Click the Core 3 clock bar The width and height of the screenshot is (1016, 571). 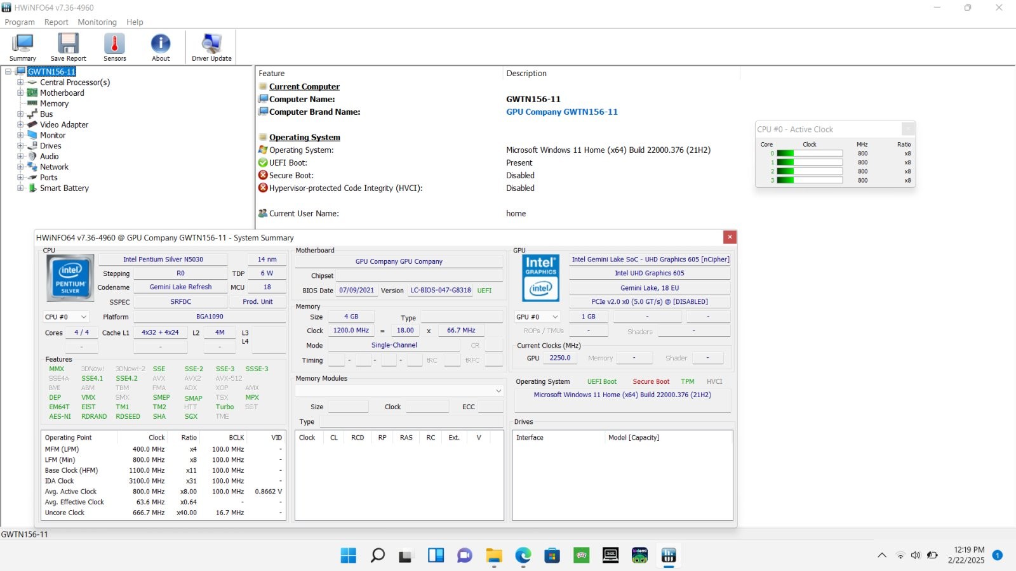[x=810, y=180]
